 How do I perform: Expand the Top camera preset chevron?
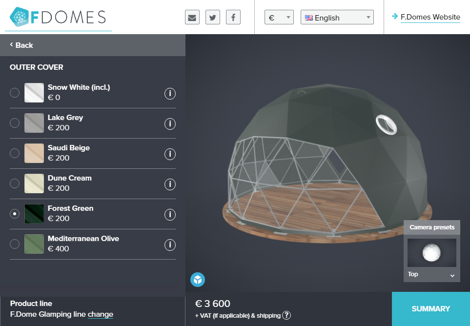pyautogui.click(x=452, y=275)
